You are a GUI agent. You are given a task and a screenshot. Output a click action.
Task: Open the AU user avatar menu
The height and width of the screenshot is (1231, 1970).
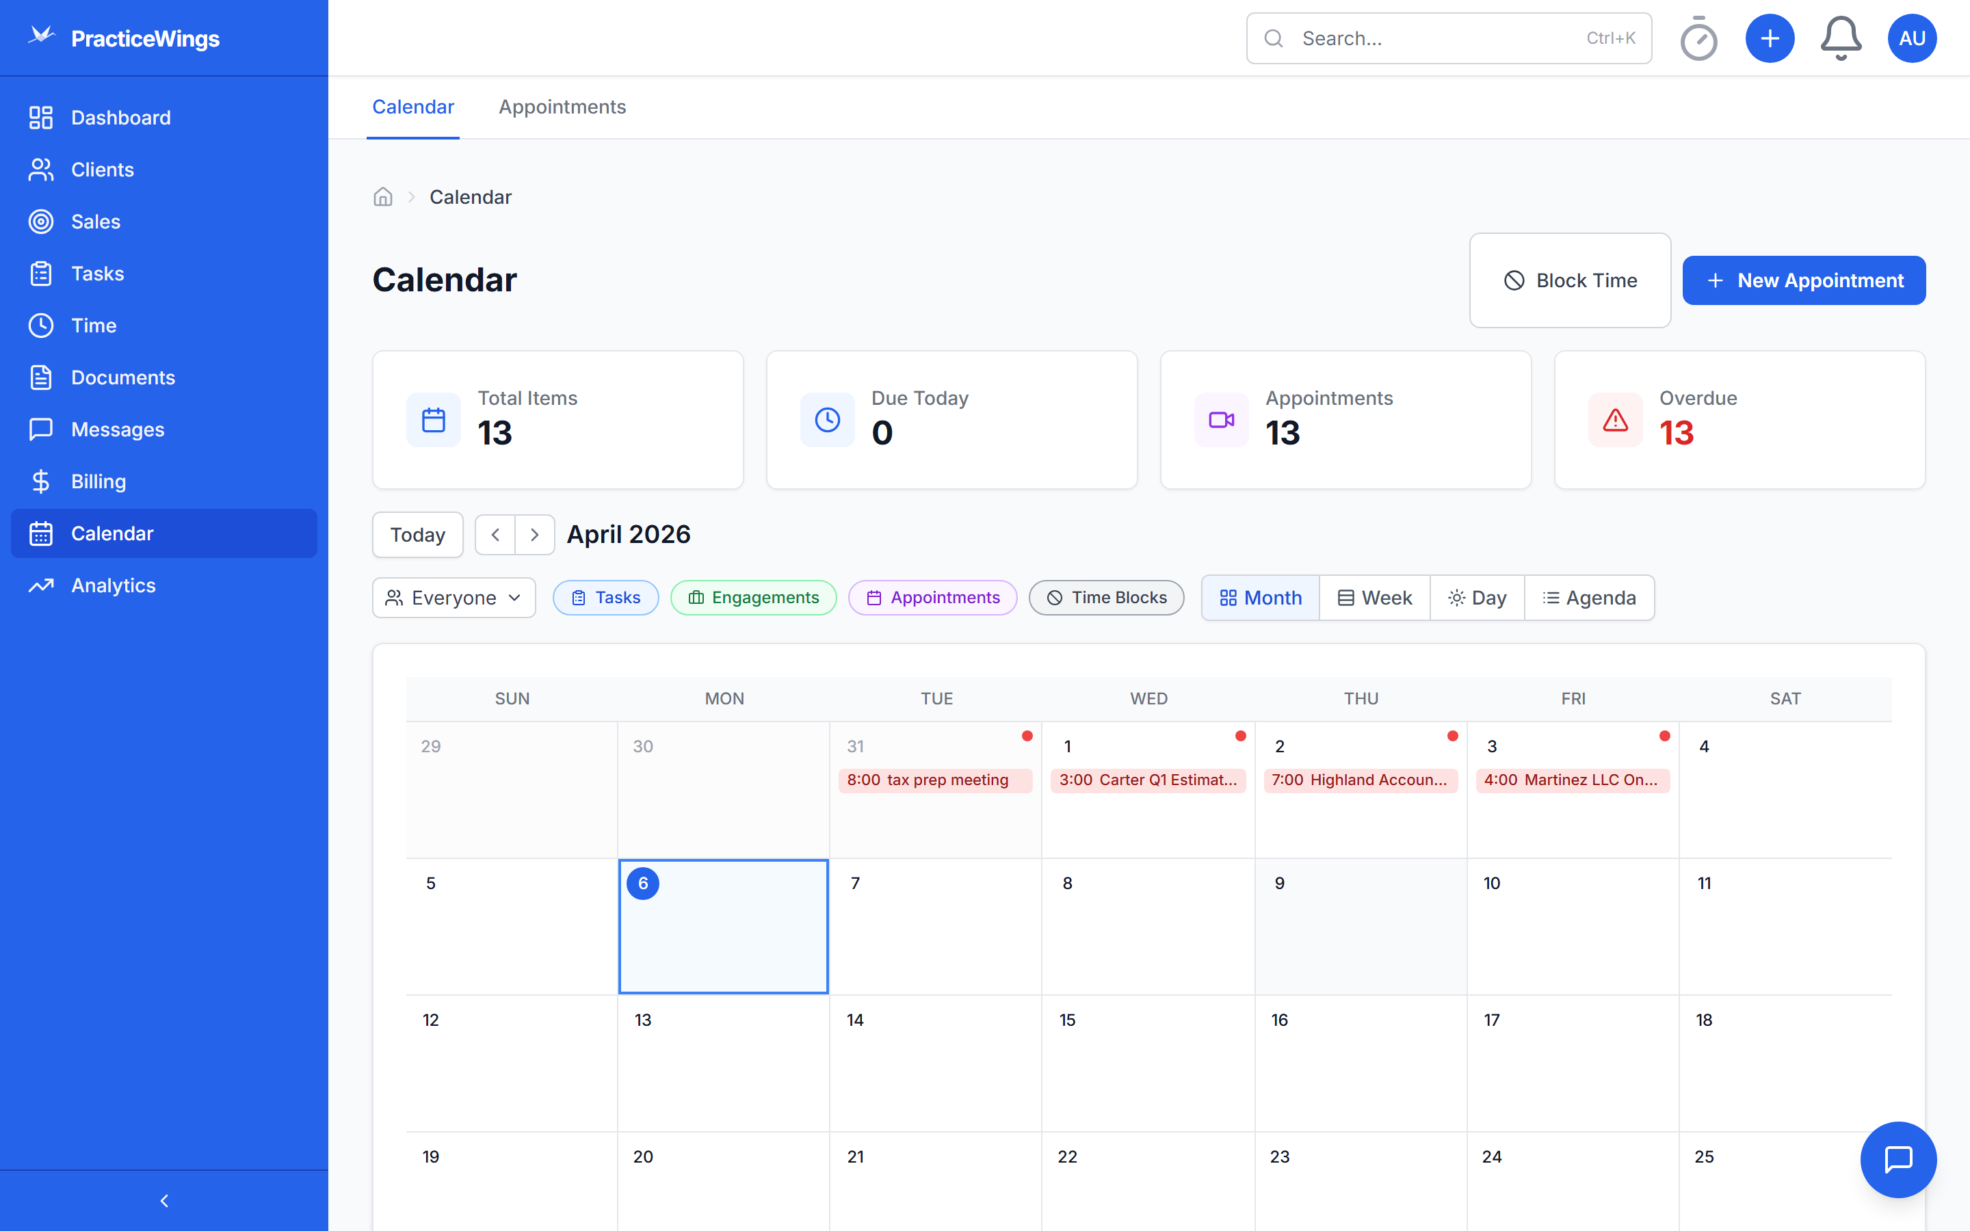pos(1911,38)
